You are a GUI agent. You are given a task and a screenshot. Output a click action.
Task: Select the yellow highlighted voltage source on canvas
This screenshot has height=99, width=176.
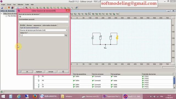point(117,38)
